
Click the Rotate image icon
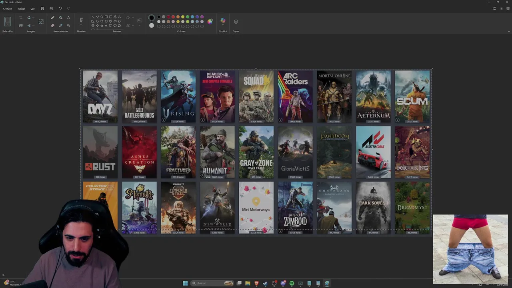pyautogui.click(x=29, y=18)
